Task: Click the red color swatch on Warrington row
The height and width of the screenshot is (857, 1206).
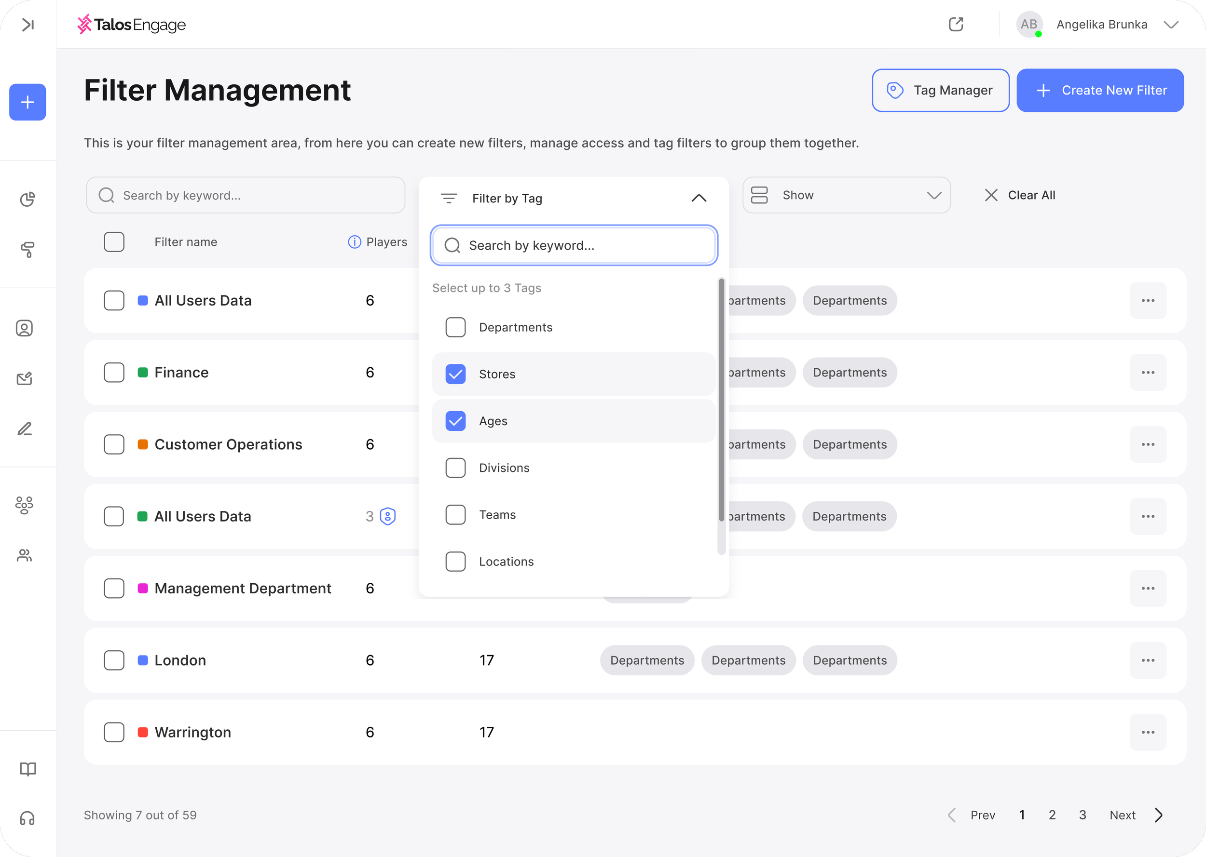Action: pos(143,733)
